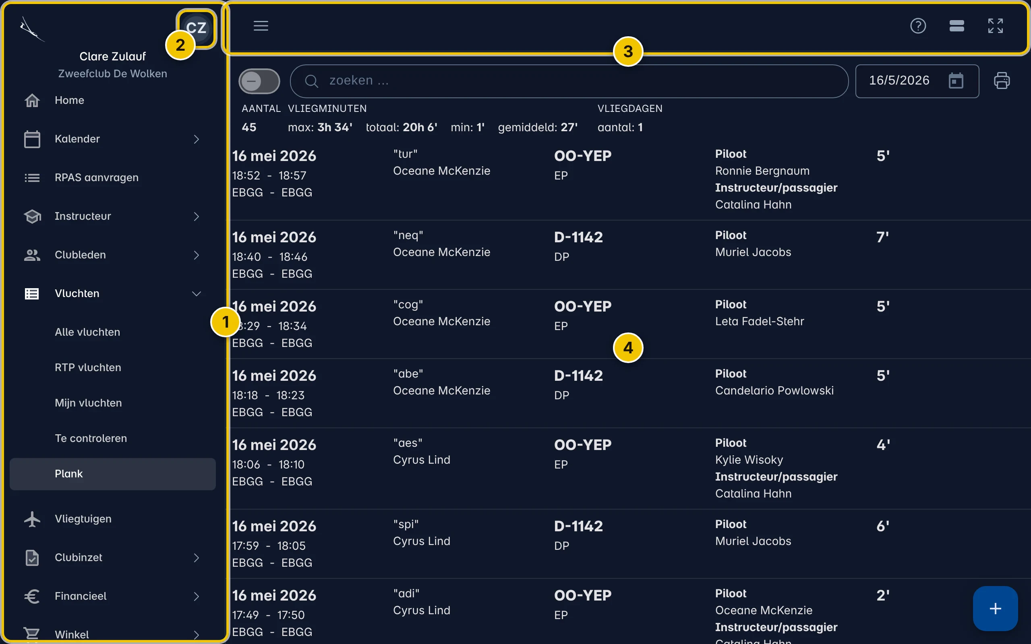Screen dimensions: 1031x644
Task: Expand the Kalender submenu chevron
Action: 196,139
